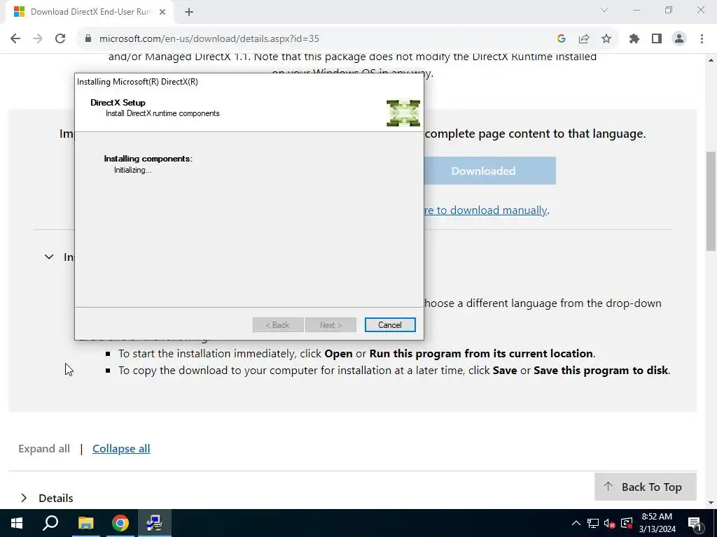
Task: Click the download manually link
Action: click(486, 210)
